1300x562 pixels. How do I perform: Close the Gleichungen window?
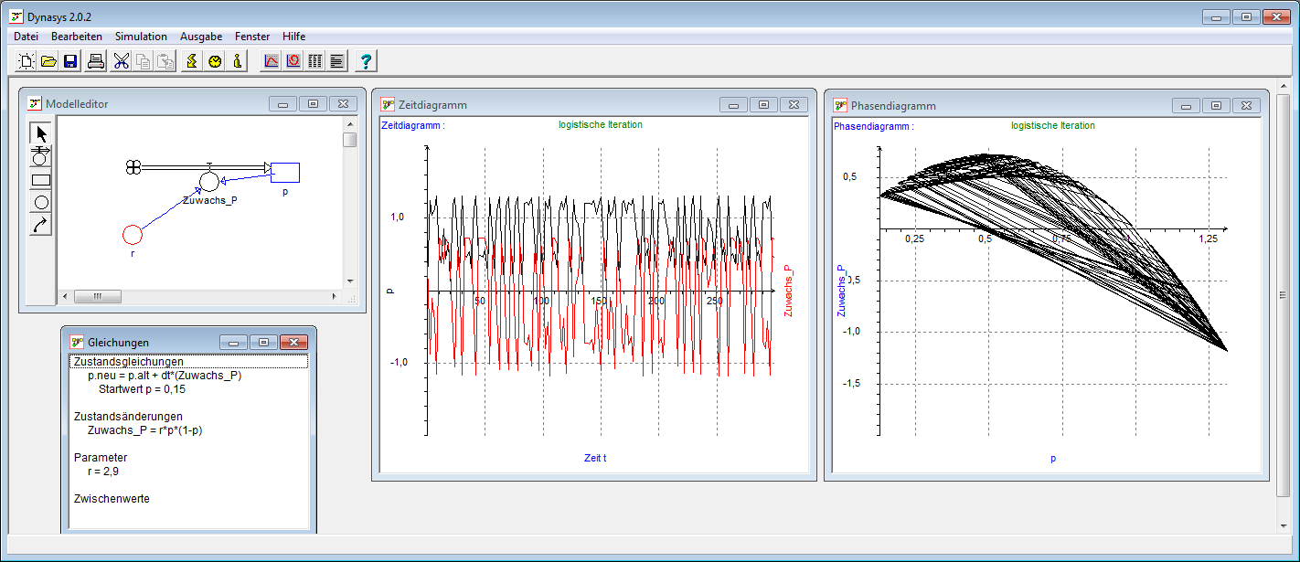pos(293,343)
